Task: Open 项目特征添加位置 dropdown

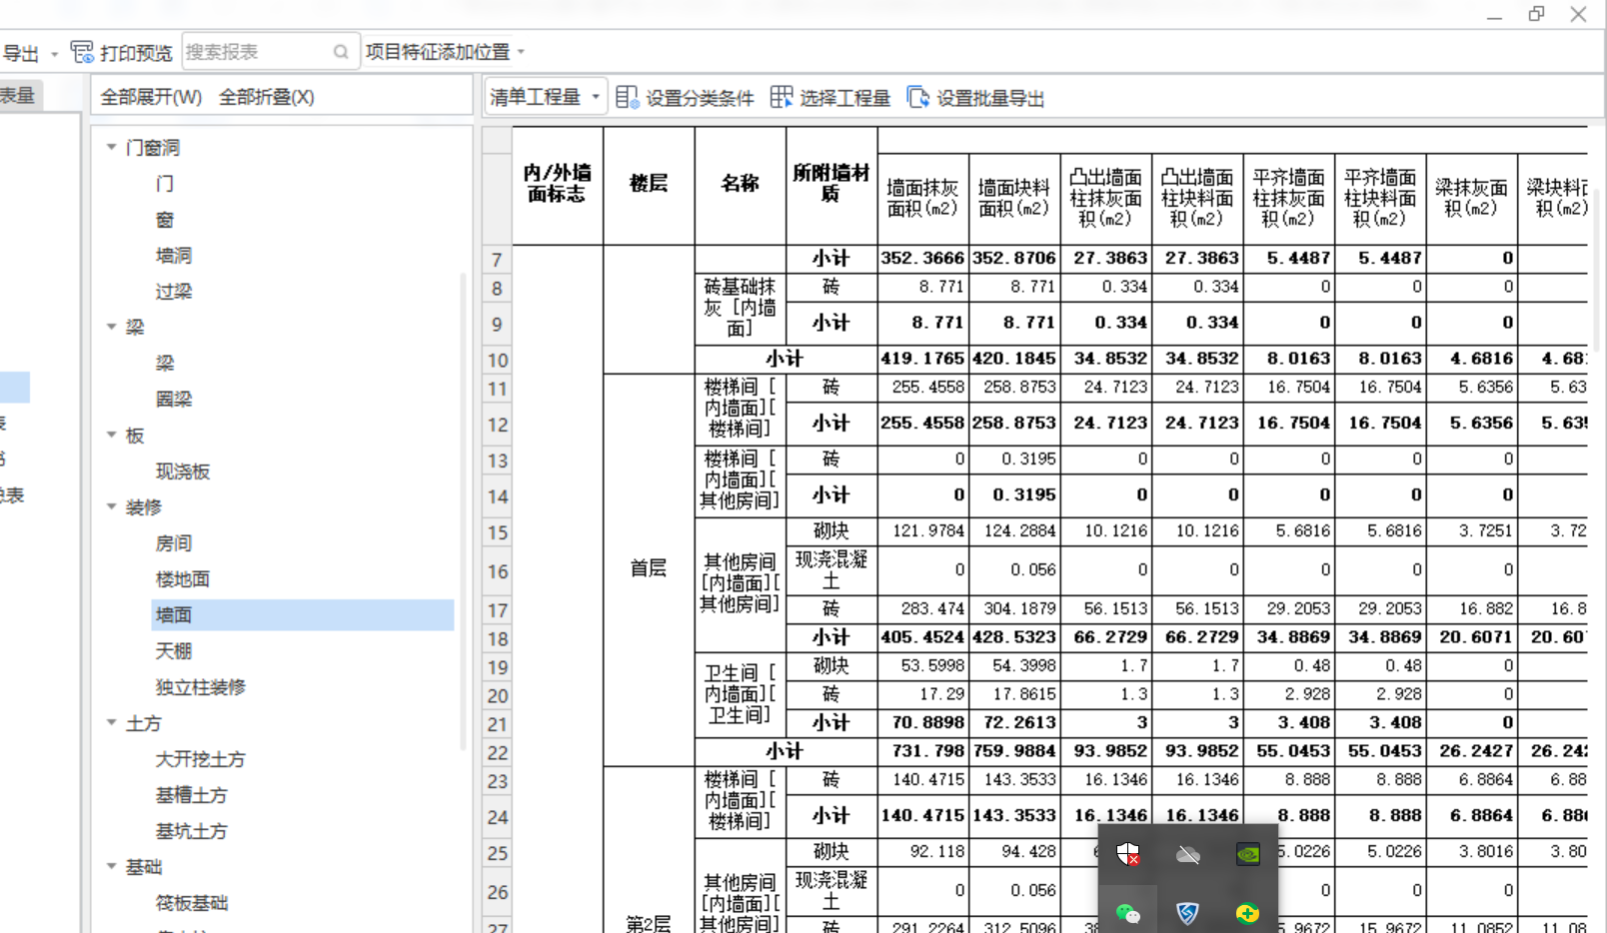Action: (444, 52)
